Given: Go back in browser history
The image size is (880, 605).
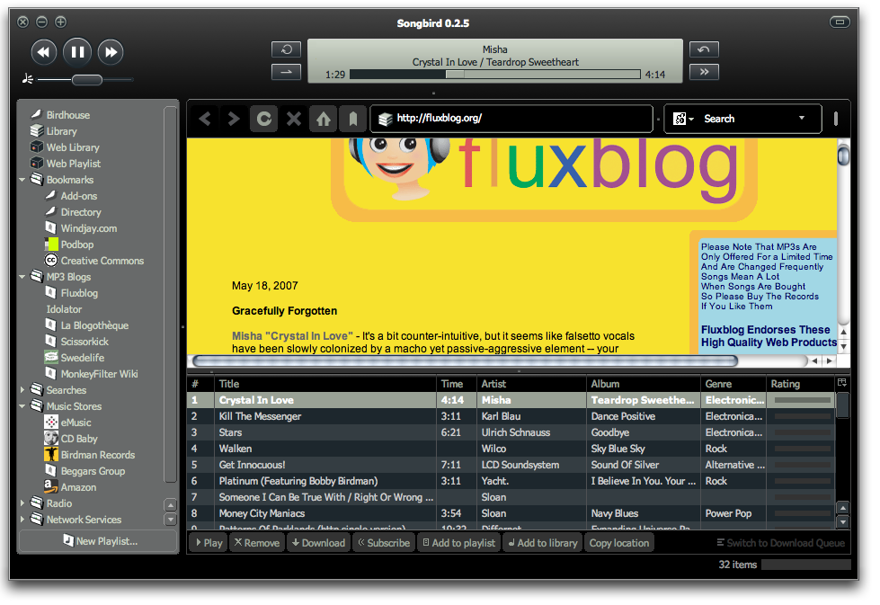Looking at the screenshot, I should (x=205, y=119).
